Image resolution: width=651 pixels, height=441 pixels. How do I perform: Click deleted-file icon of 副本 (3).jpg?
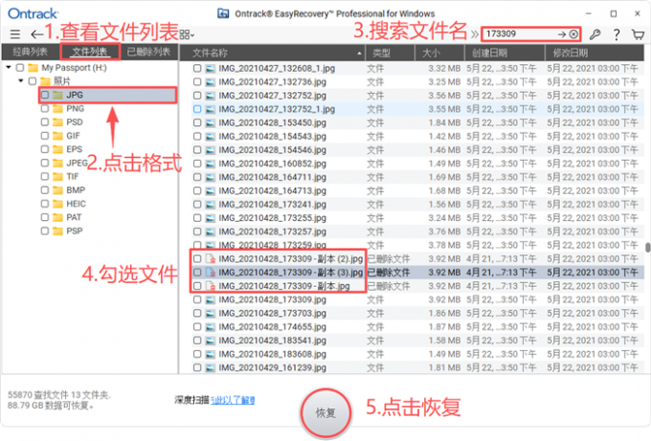click(x=211, y=273)
